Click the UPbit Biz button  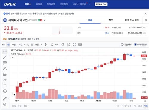point(101,4)
